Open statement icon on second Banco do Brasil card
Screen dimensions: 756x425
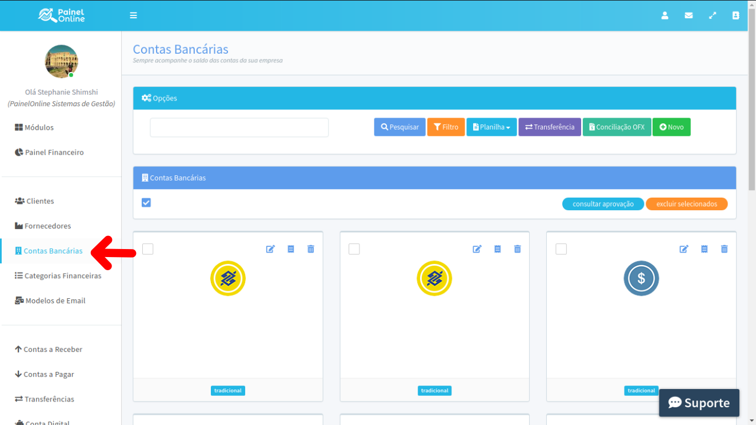(x=498, y=249)
